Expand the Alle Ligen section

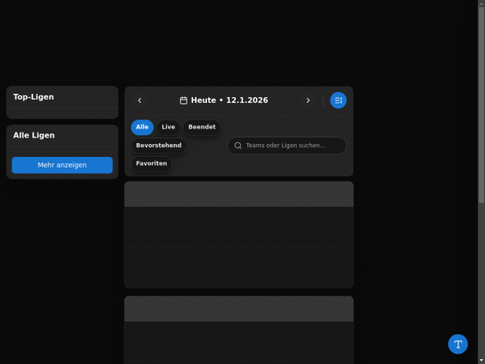62,135
